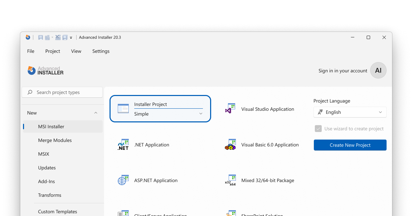Open the Project Language English dropdown
Viewport: 412px width, 216px height.
350,112
